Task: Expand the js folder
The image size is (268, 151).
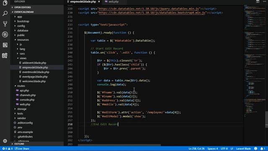Action: pyautogui.click(x=21, y=44)
